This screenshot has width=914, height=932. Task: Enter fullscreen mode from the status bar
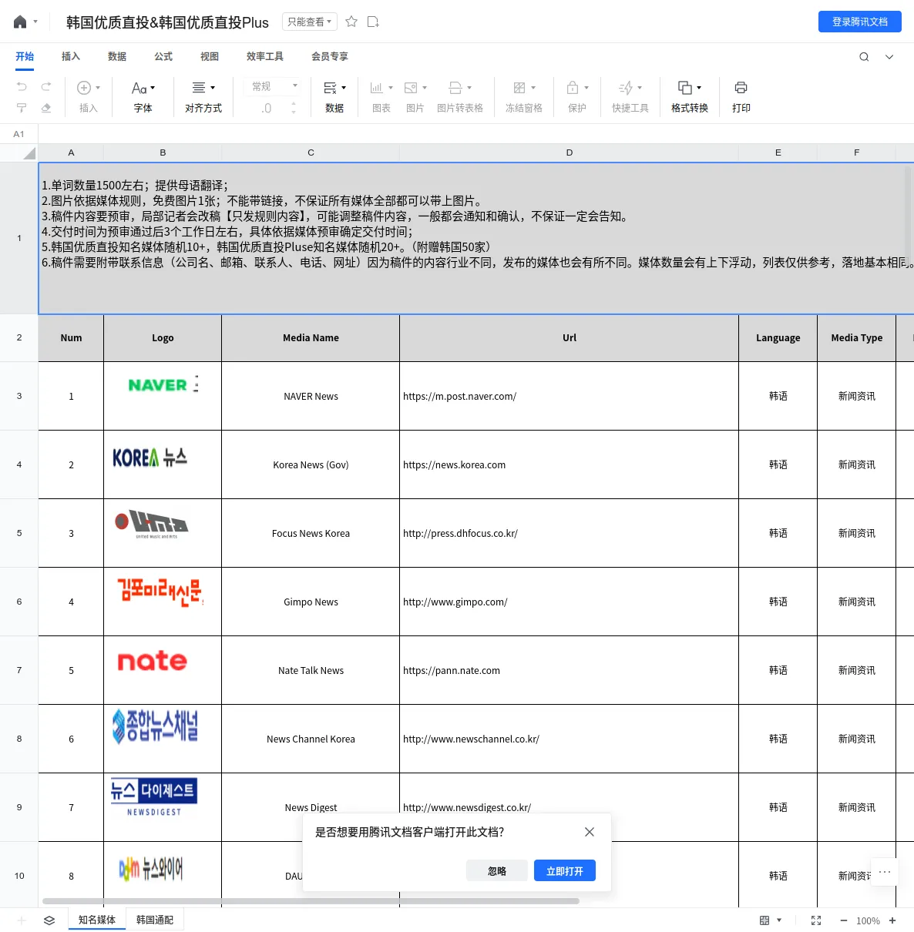pos(816,920)
